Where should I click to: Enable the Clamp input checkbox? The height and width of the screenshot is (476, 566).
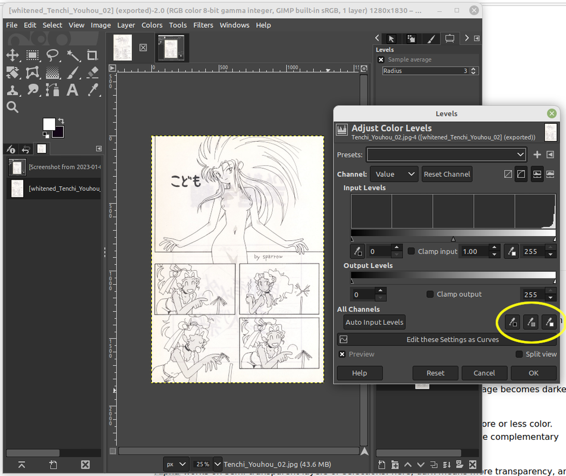click(x=411, y=251)
